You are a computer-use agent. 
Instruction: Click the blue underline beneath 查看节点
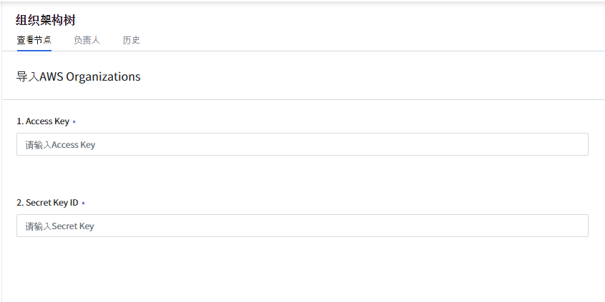point(34,50)
